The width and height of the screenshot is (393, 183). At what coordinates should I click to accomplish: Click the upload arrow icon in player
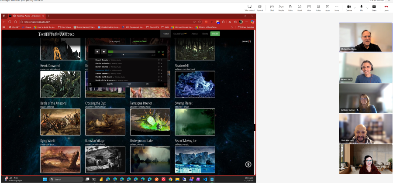click(x=90, y=84)
